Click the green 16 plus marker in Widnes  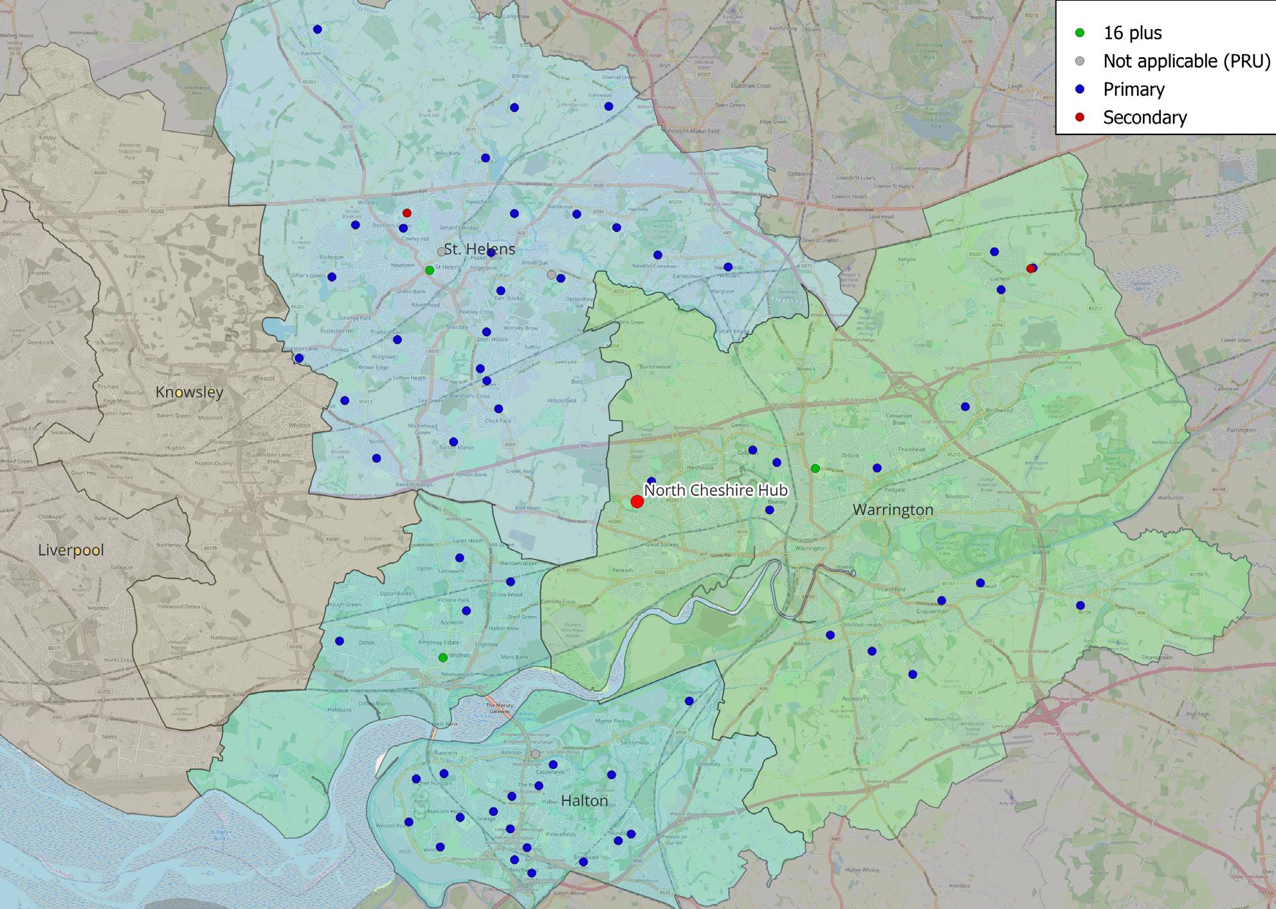(442, 657)
